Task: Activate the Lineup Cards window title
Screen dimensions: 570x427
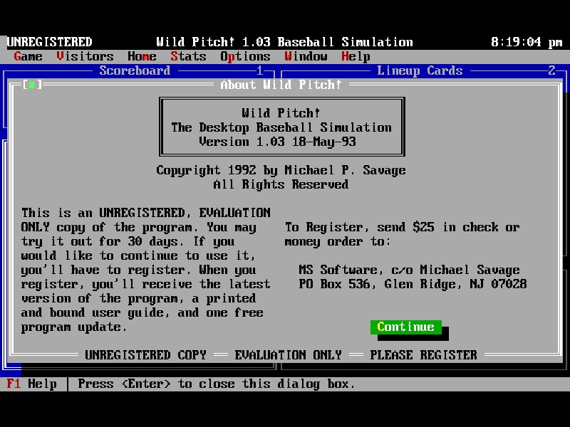Action: tap(420, 70)
